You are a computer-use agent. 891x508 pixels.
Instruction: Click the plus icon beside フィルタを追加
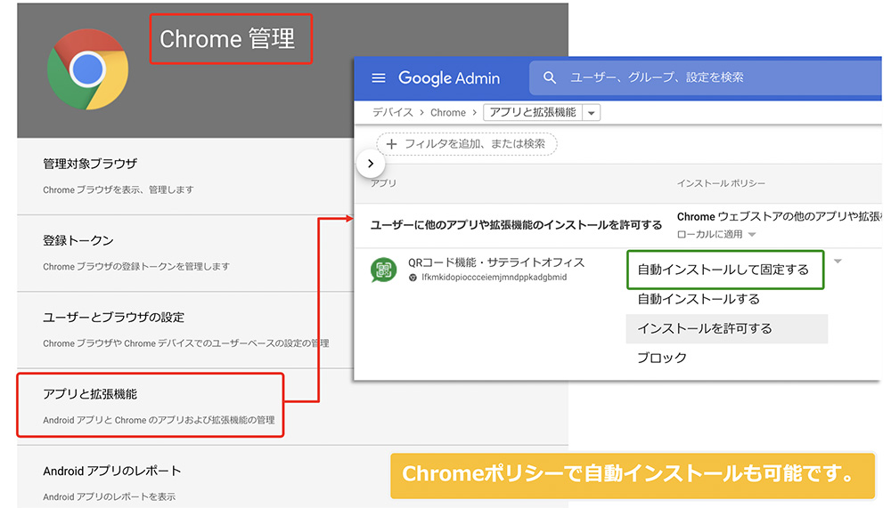click(x=391, y=144)
